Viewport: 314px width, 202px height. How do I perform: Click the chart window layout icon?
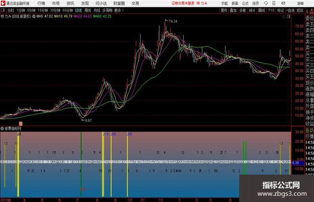(288, 17)
